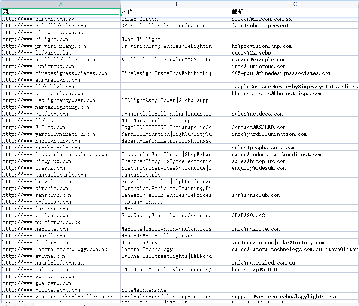This screenshot has height=306, width=359.
Task: Click the Evluma|LEDStreetlights|LEDRoad cell
Action: (x=176, y=256)
